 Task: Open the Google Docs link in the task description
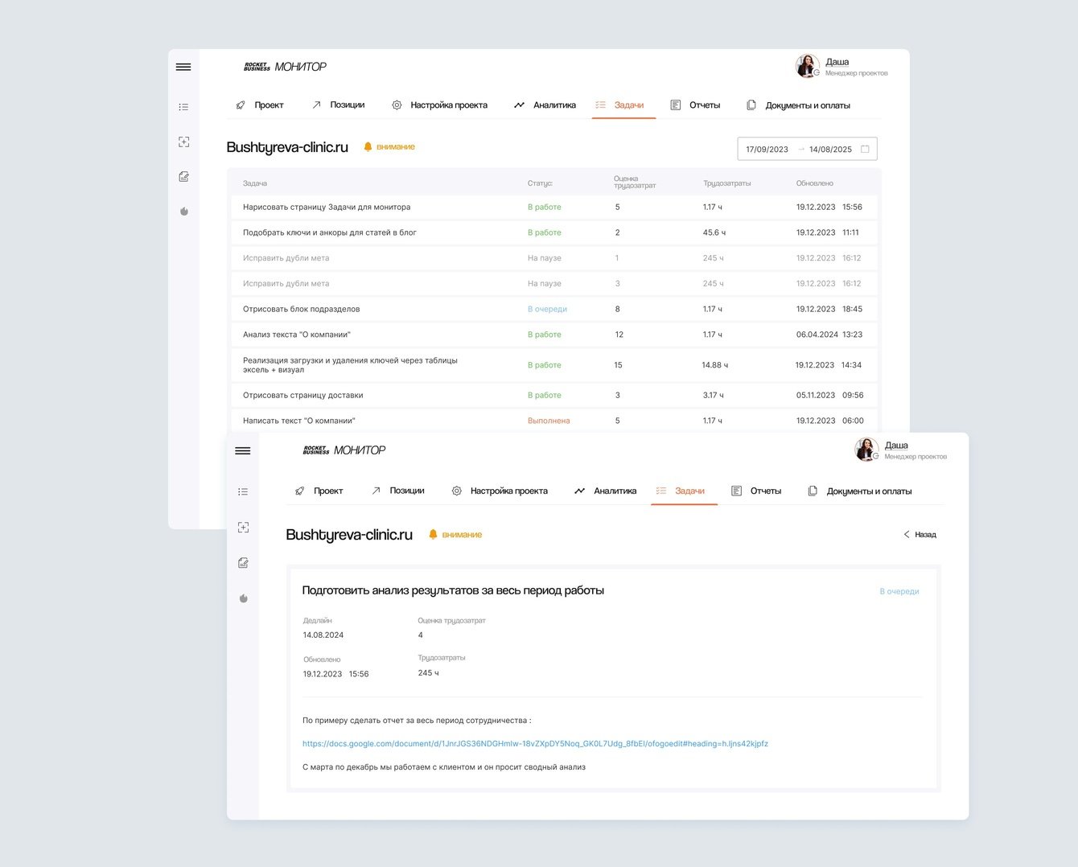[535, 744]
